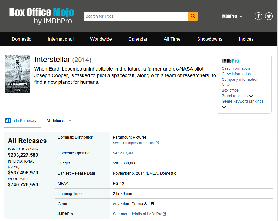This screenshot has width=278, height=221.
Task: Open the Indices menu
Action: 246,39
